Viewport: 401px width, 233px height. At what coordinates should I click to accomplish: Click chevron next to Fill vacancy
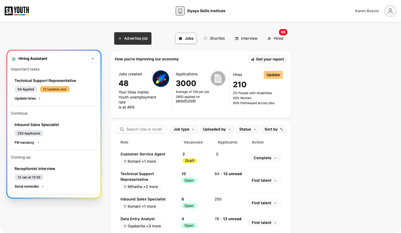38,143
